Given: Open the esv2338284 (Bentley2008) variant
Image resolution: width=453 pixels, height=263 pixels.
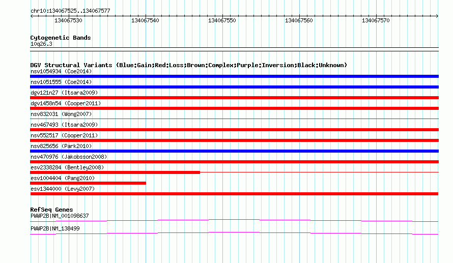Looking at the screenshot, I should pyautogui.click(x=67, y=167).
